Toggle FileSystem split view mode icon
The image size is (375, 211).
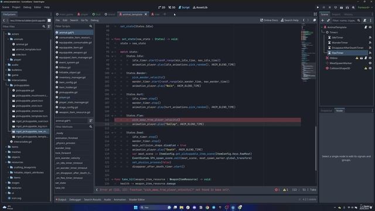click(49, 21)
